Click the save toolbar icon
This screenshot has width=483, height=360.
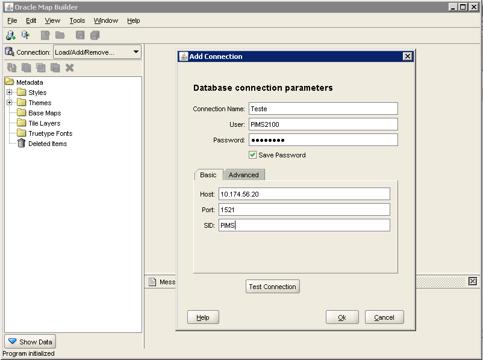[x=80, y=35]
